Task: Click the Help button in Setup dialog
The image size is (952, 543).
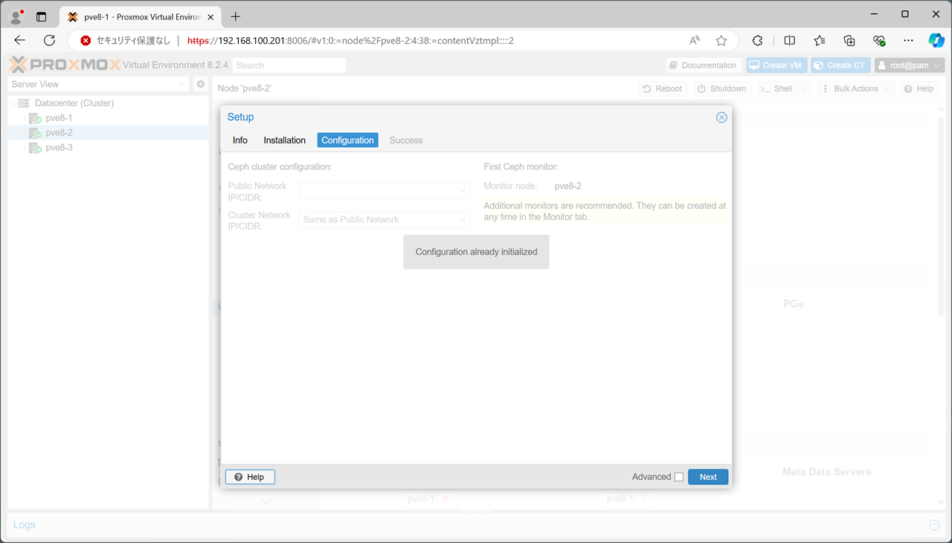Action: tap(250, 477)
